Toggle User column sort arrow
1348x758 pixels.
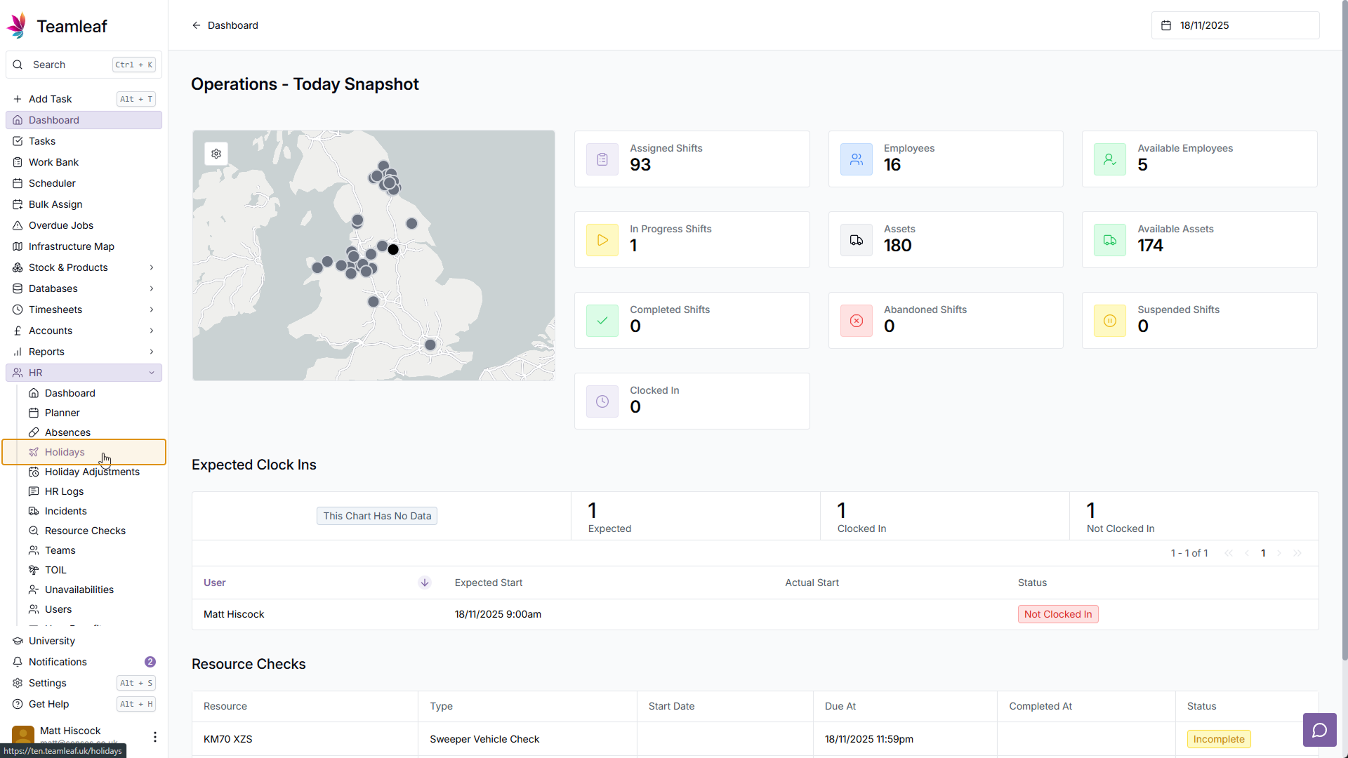(425, 583)
